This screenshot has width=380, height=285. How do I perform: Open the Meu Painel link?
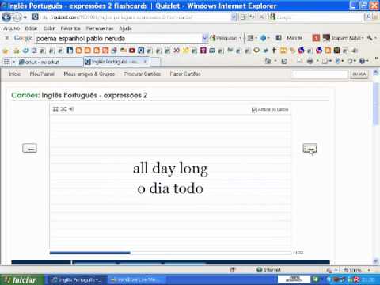[x=42, y=74]
